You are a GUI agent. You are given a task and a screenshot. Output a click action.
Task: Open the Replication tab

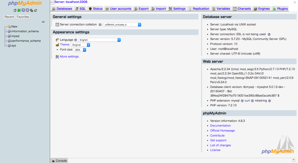[x=198, y=9]
